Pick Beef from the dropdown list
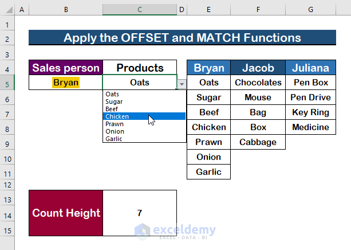The width and height of the screenshot is (351, 250). click(144, 109)
